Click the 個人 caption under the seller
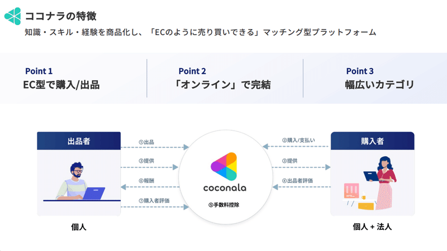The width and height of the screenshot is (447, 251). click(79, 227)
